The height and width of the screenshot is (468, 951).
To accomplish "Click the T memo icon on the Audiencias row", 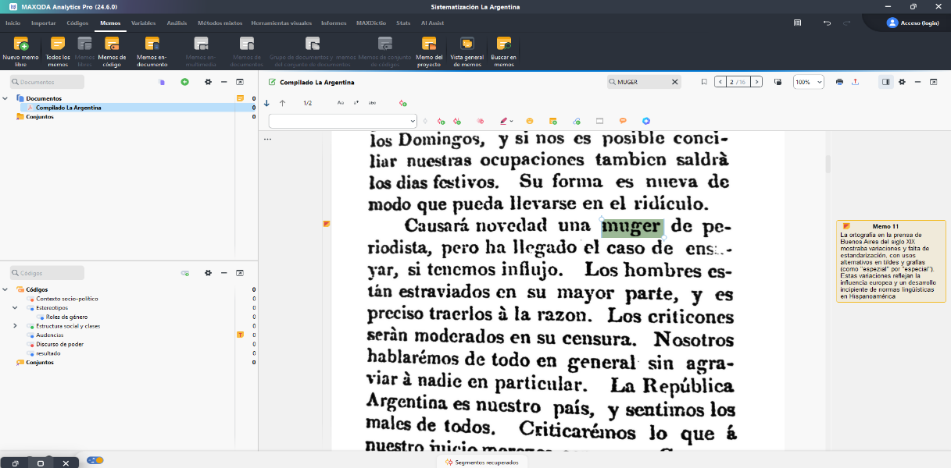I will pyautogui.click(x=241, y=335).
